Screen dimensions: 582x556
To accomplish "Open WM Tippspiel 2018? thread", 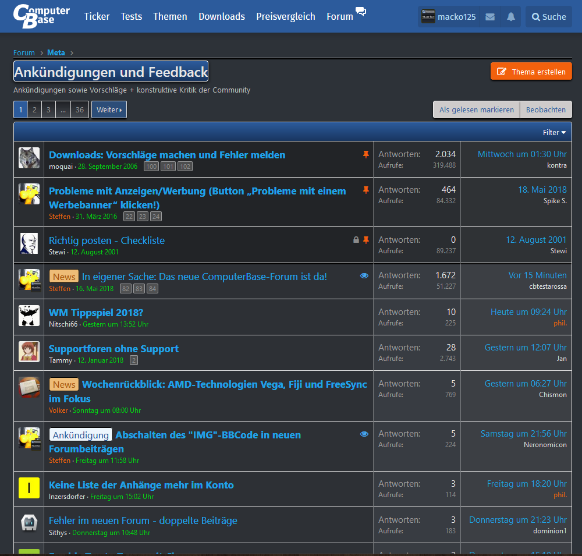I will [96, 313].
